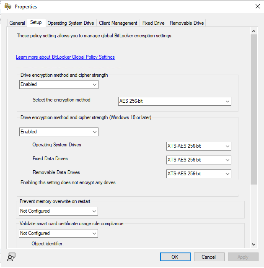Switch to the Removable Drive tab
Image resolution: width=264 pixels, height=268 pixels.
186,23
